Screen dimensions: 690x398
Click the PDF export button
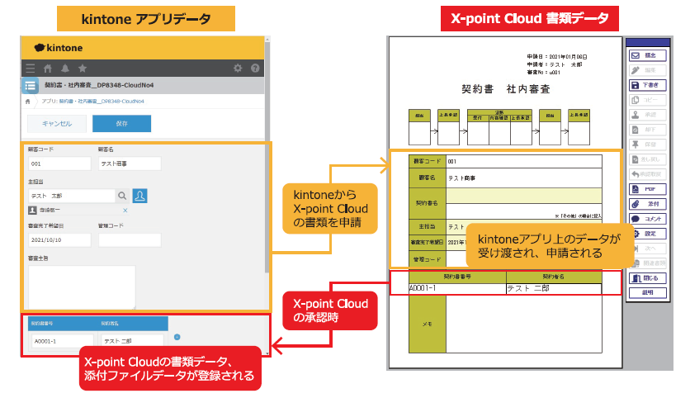coord(647,189)
